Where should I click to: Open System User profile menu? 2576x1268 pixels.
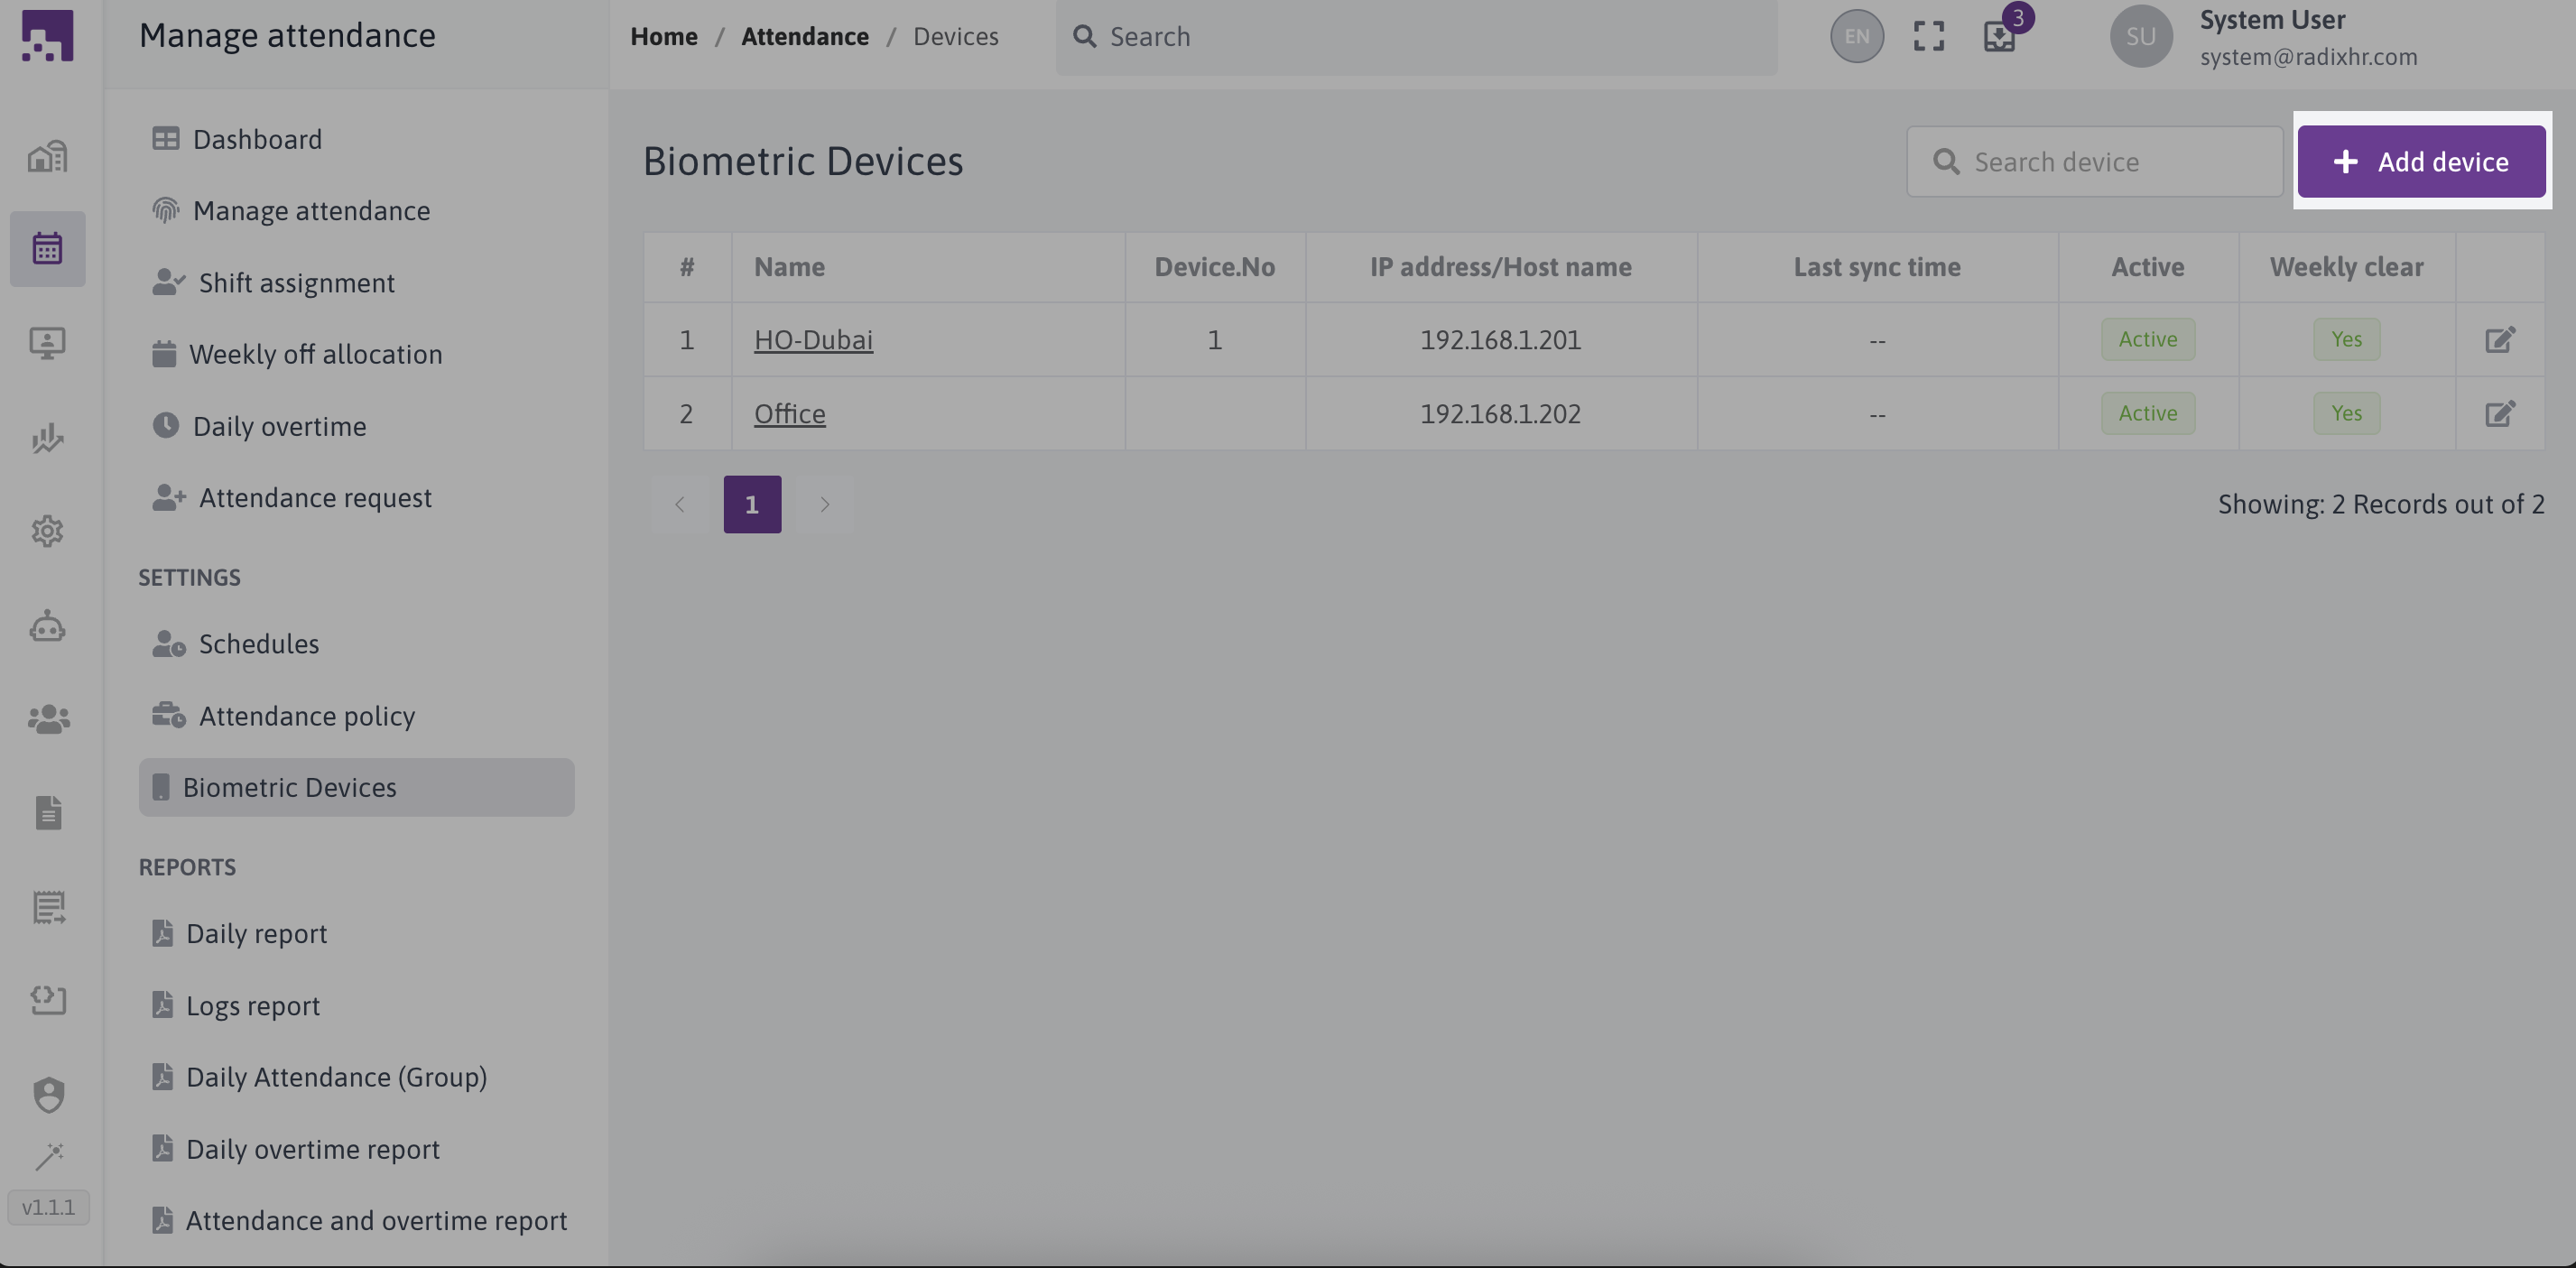[2270, 37]
